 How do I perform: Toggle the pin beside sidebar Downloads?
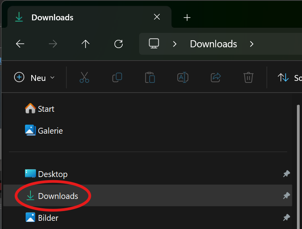(286, 196)
